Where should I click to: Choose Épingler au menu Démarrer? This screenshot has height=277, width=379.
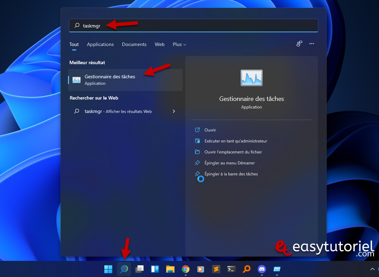230,163
